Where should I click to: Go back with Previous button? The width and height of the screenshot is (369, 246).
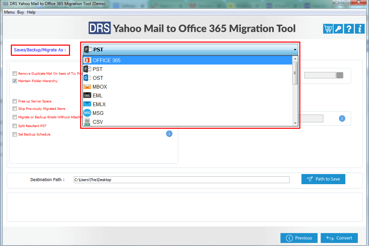(x=299, y=238)
